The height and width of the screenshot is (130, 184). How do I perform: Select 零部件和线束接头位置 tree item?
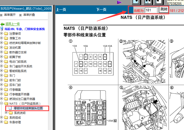[28, 108]
